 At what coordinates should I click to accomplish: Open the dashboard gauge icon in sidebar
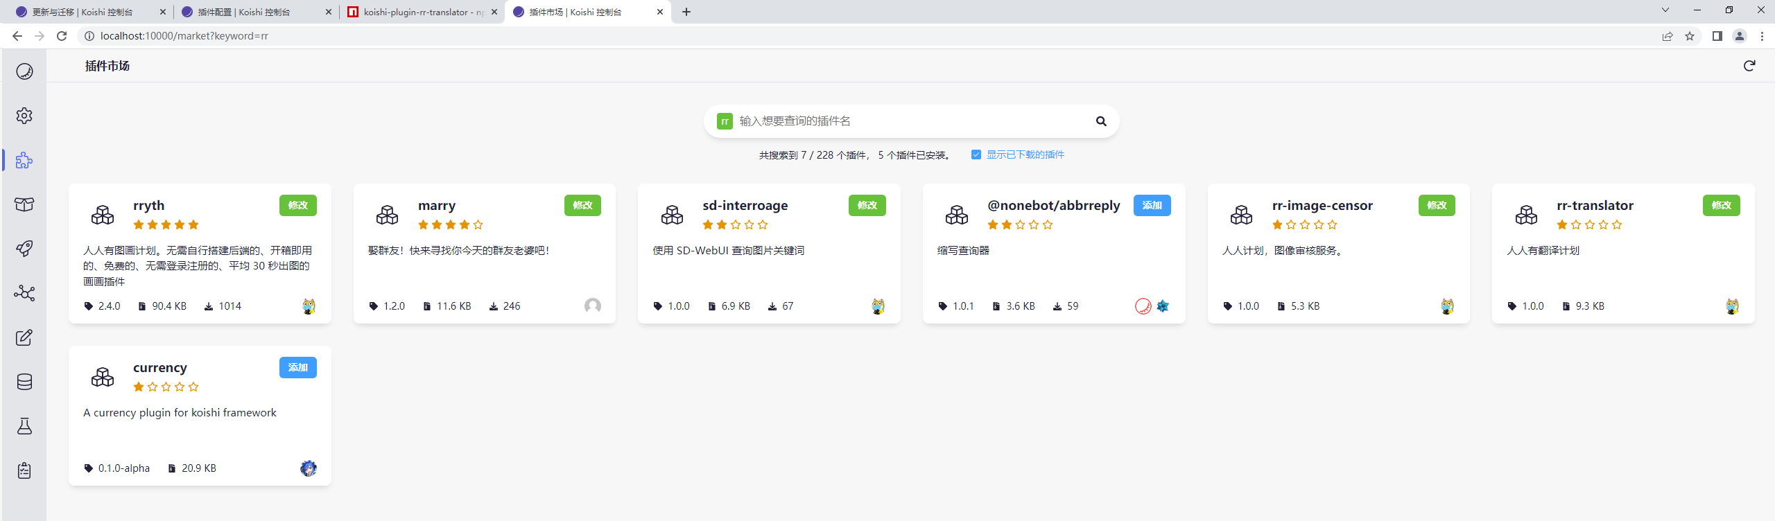pyautogui.click(x=24, y=71)
